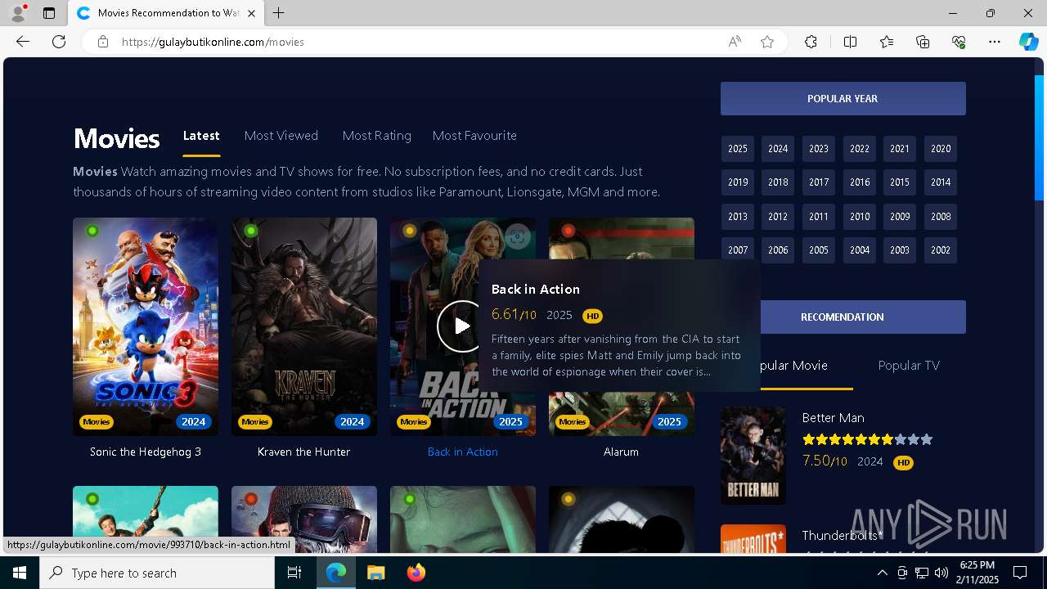The image size is (1047, 589).
Task: Switch to Most Rating tab
Action: pos(377,136)
